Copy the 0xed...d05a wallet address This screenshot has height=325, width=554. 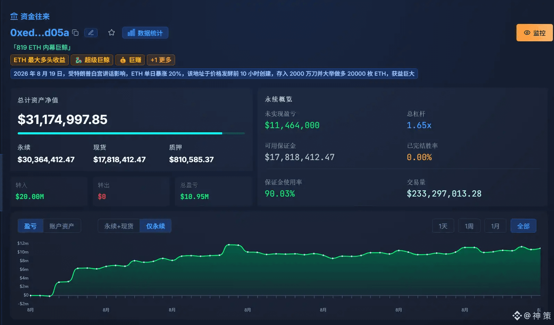75,33
